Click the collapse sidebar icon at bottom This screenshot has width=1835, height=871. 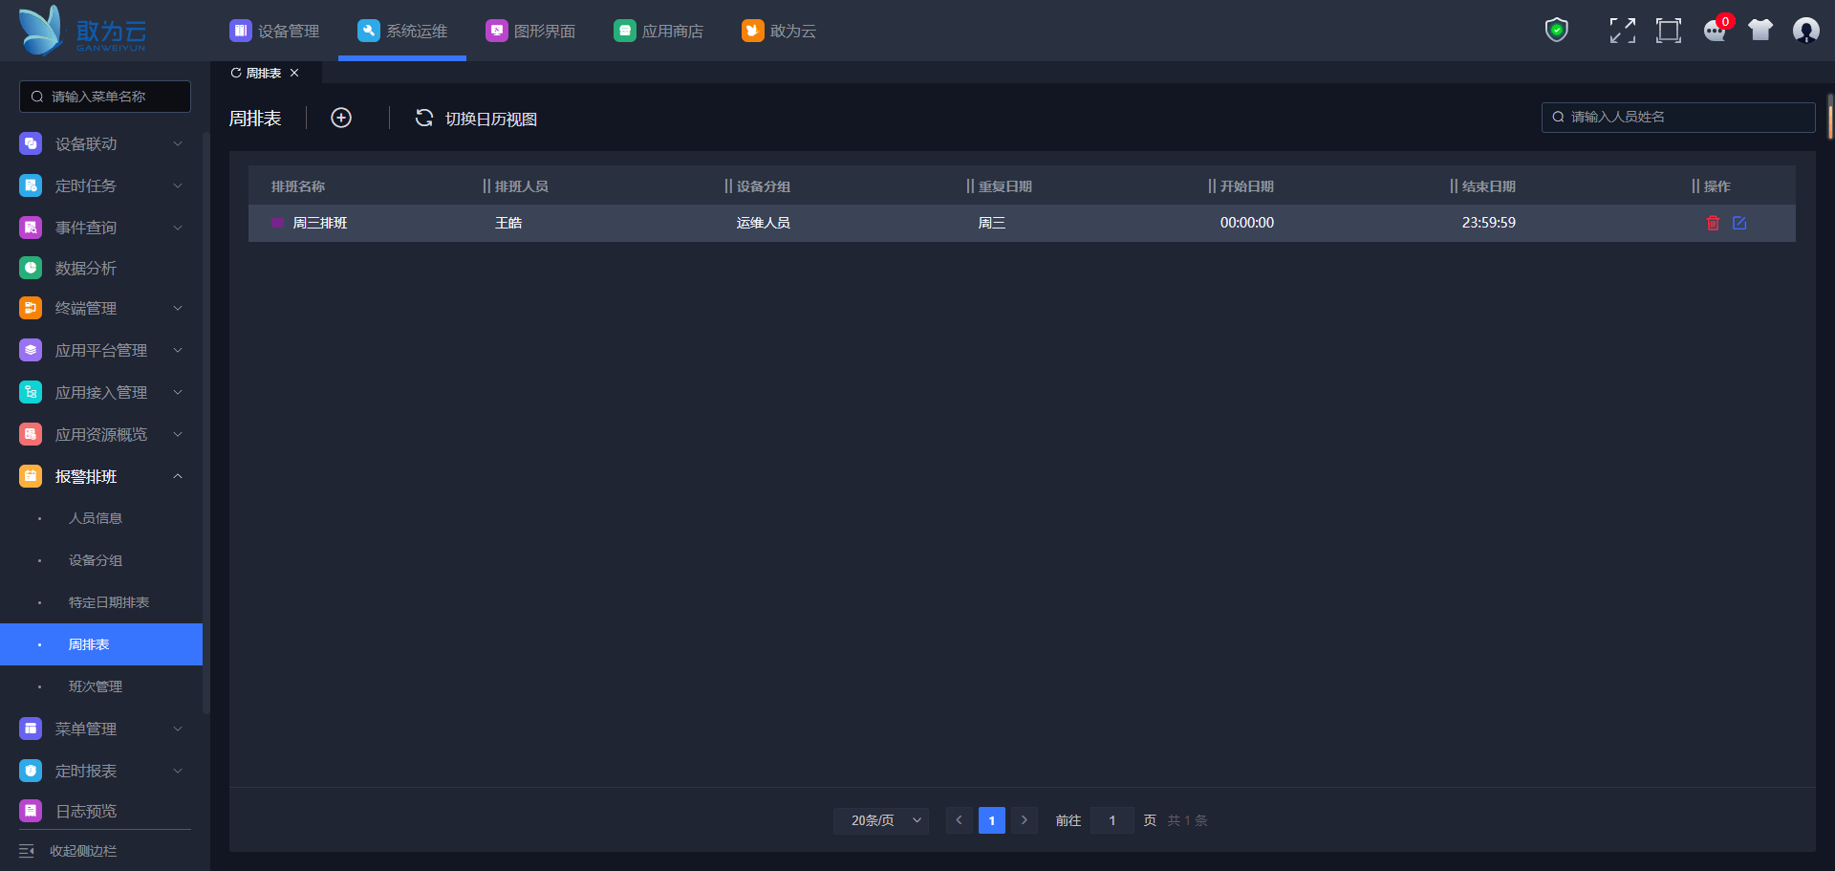click(x=27, y=851)
